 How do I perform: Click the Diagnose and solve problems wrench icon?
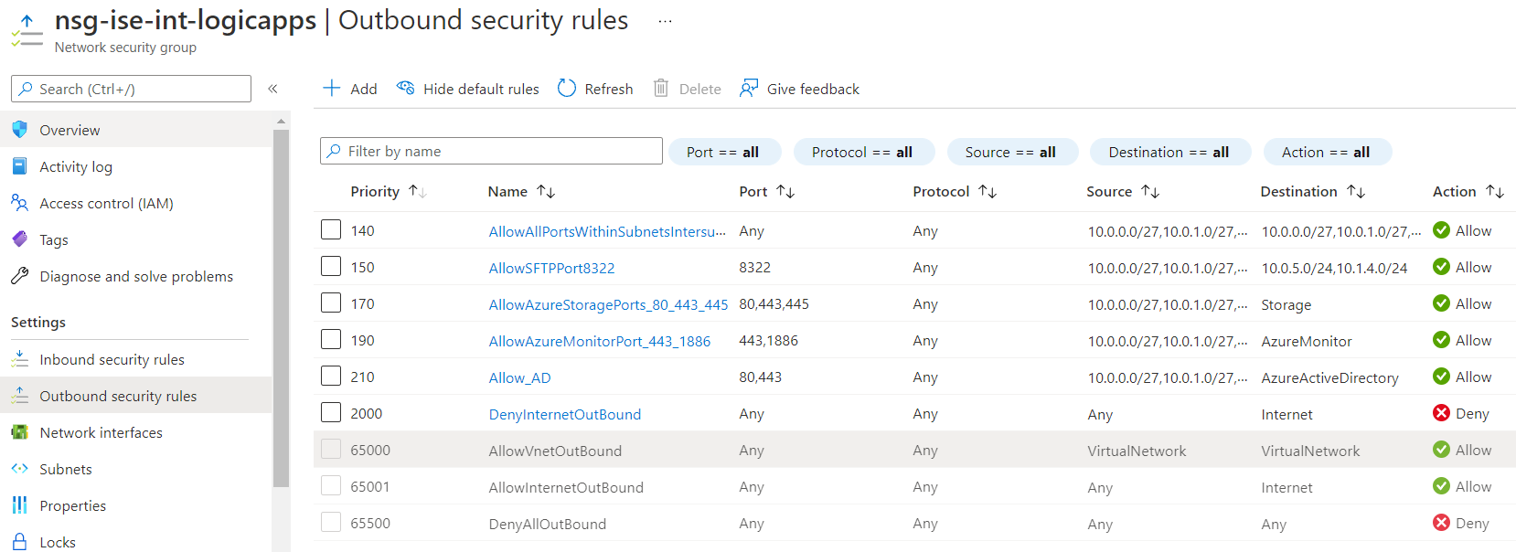coord(19,276)
